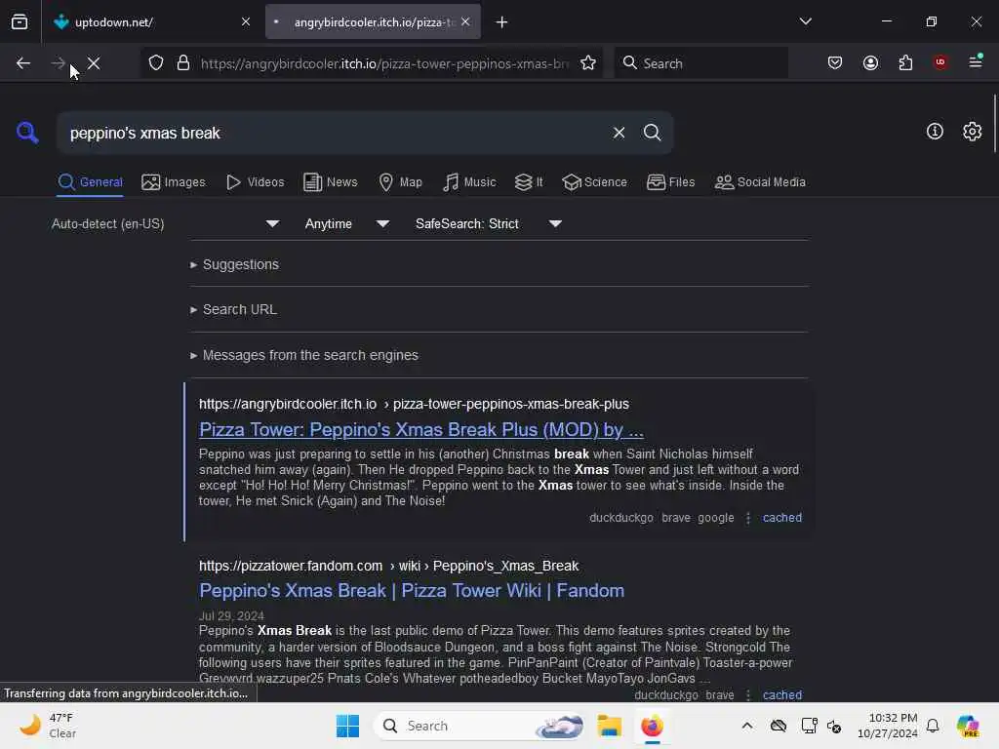Open the SafeSearch: Strict dropdown

(488, 224)
